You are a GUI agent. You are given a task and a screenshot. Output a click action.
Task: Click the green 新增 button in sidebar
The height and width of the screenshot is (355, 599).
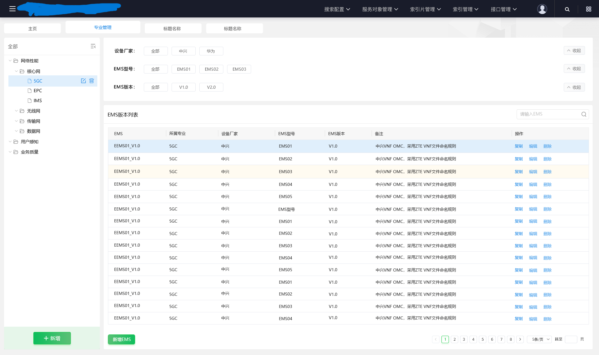tap(52, 338)
